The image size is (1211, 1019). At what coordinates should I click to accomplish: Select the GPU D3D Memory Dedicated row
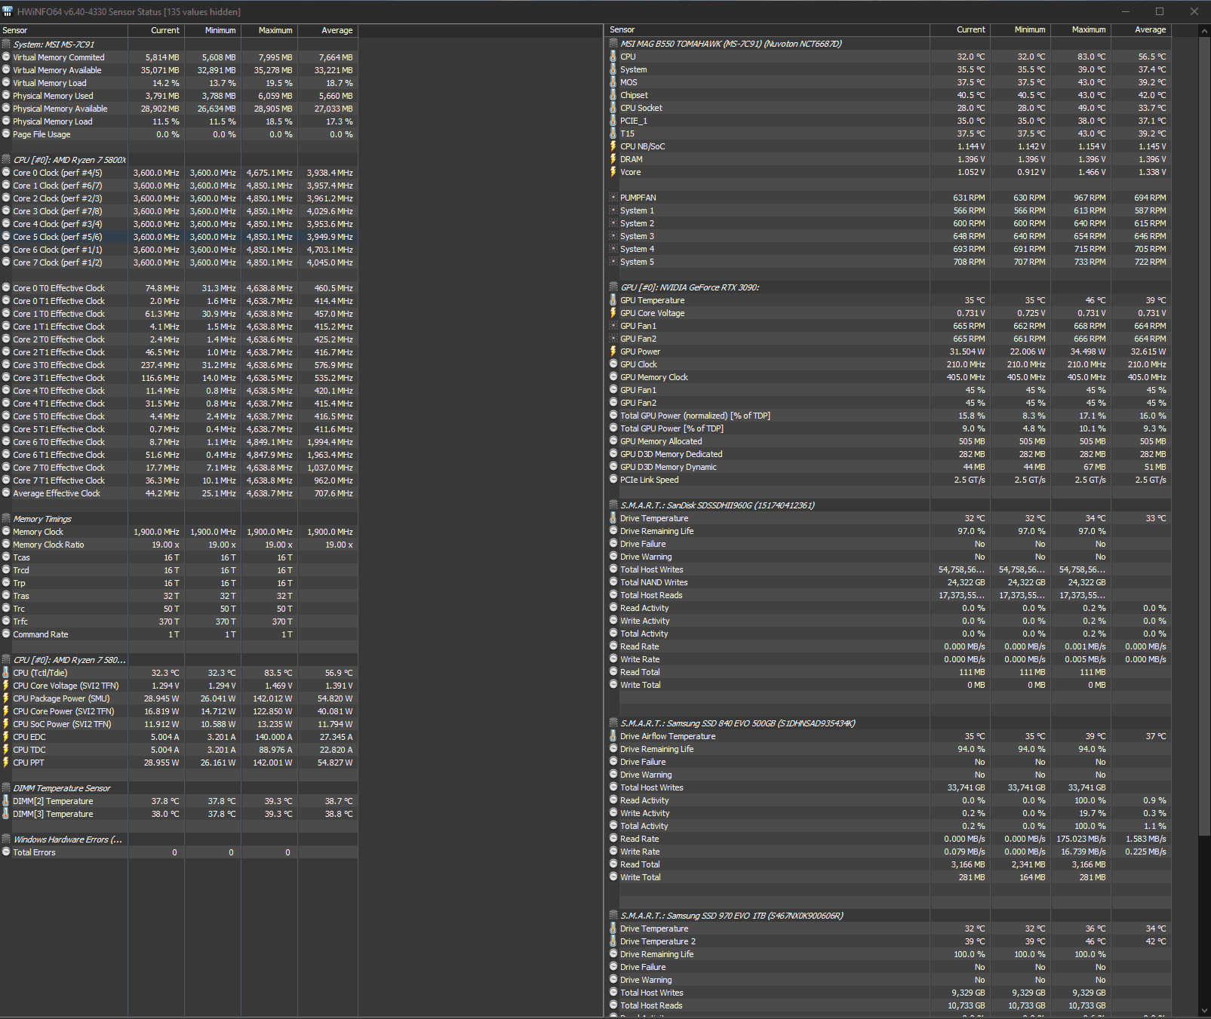[890, 454]
